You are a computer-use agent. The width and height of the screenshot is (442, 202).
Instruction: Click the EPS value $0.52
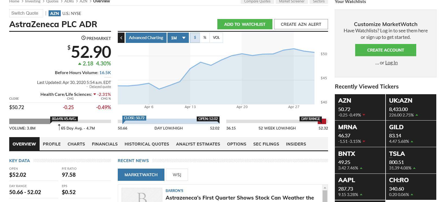click(69, 192)
